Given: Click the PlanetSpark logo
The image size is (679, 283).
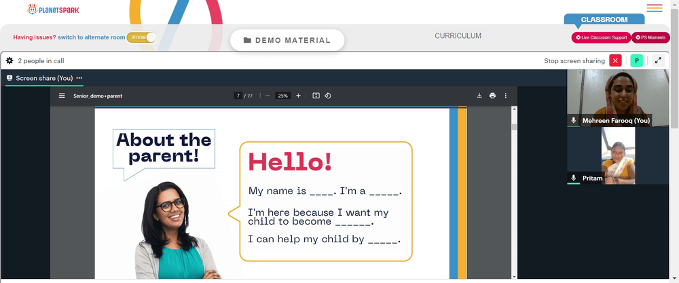Looking at the screenshot, I should [53, 9].
